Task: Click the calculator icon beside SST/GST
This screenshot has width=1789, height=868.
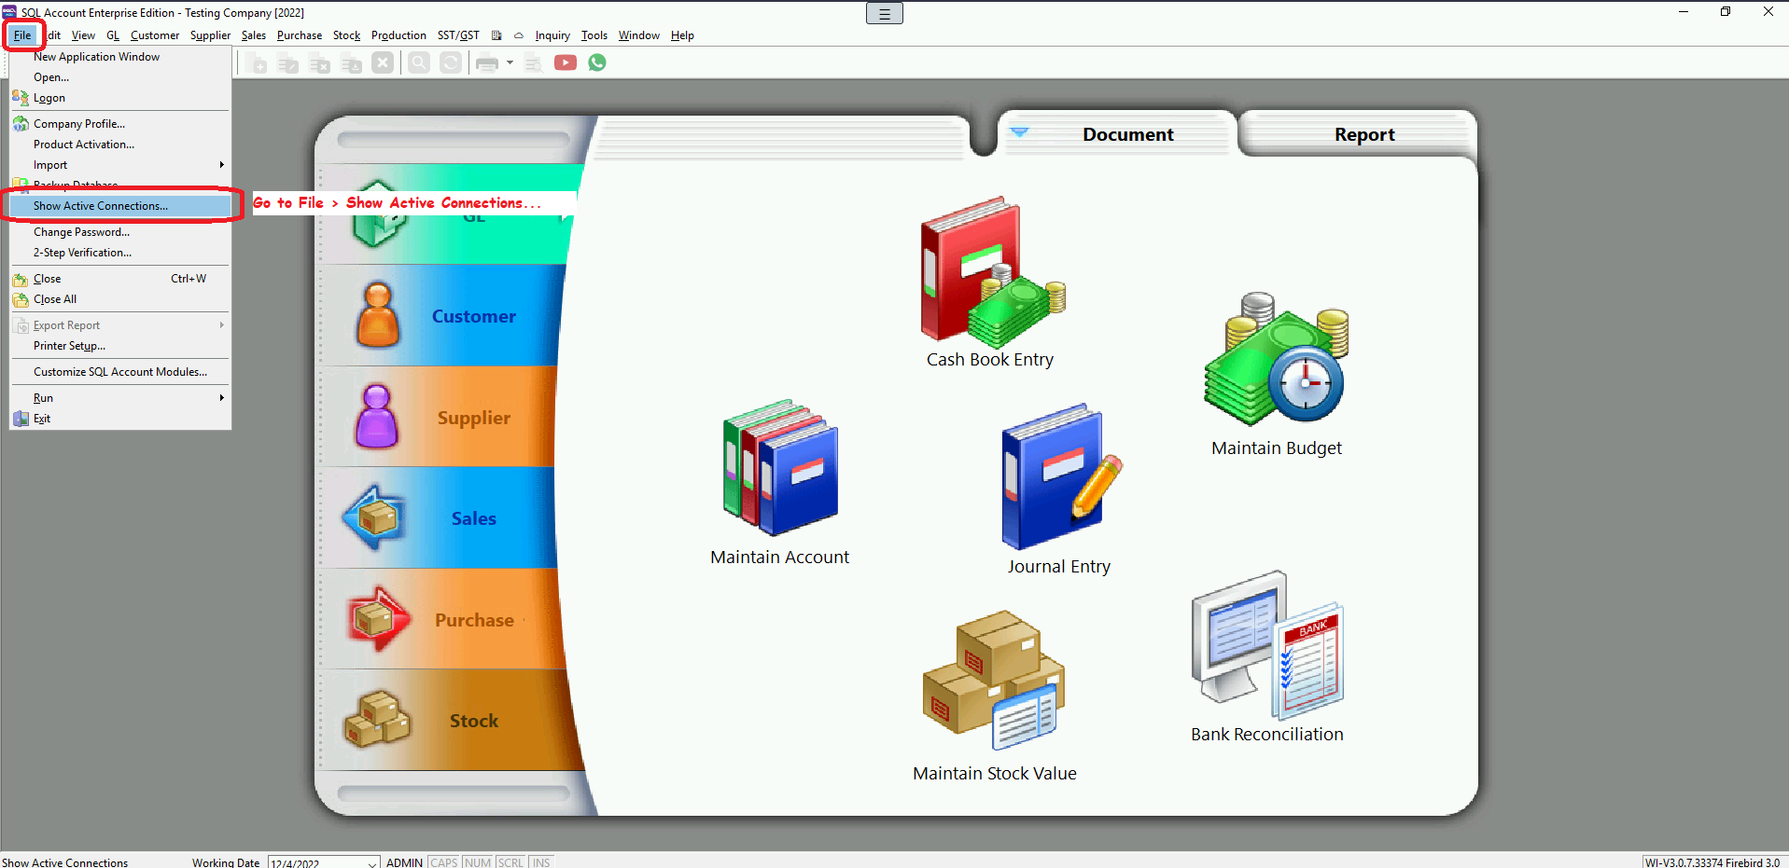Action: 496,35
